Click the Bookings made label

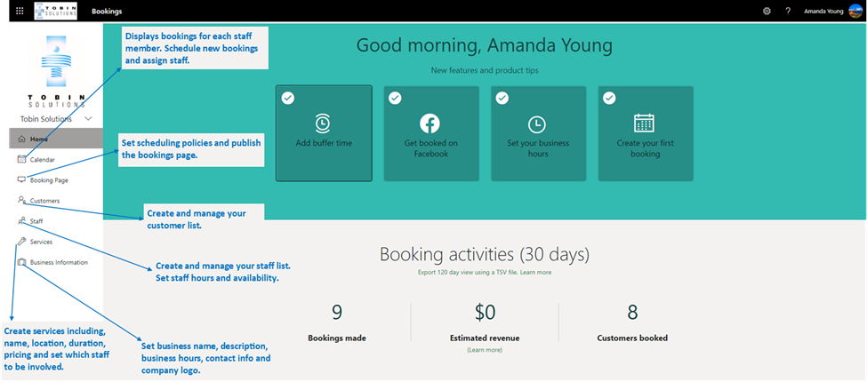(337, 338)
